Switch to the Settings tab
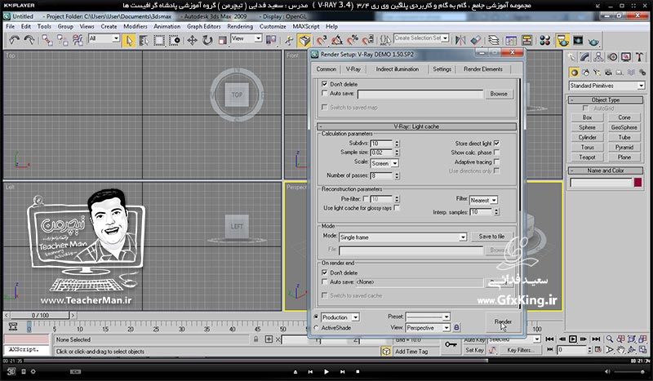The width and height of the screenshot is (653, 381). (442, 69)
